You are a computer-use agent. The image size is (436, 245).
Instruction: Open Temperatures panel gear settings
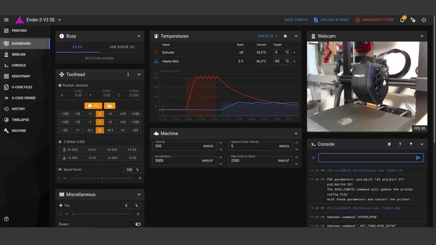pos(285,36)
